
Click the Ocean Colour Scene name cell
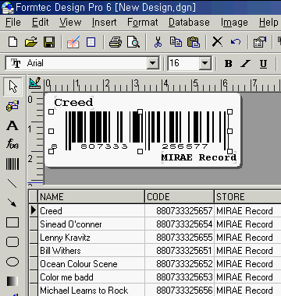click(91, 264)
